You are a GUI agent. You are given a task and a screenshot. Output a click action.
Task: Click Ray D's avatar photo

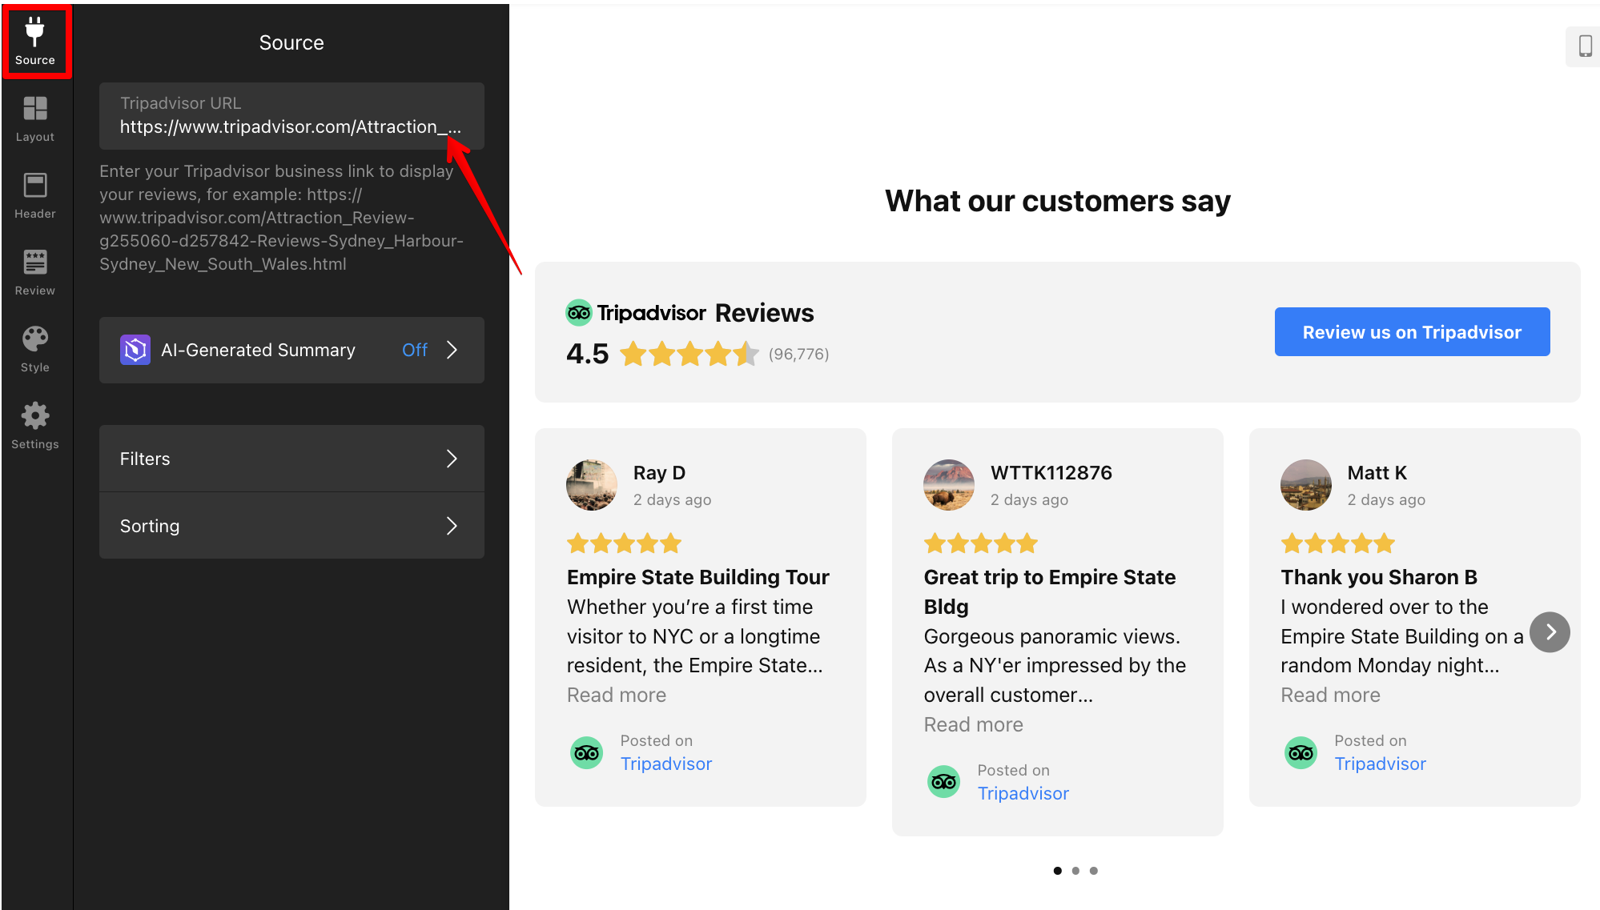click(x=592, y=485)
